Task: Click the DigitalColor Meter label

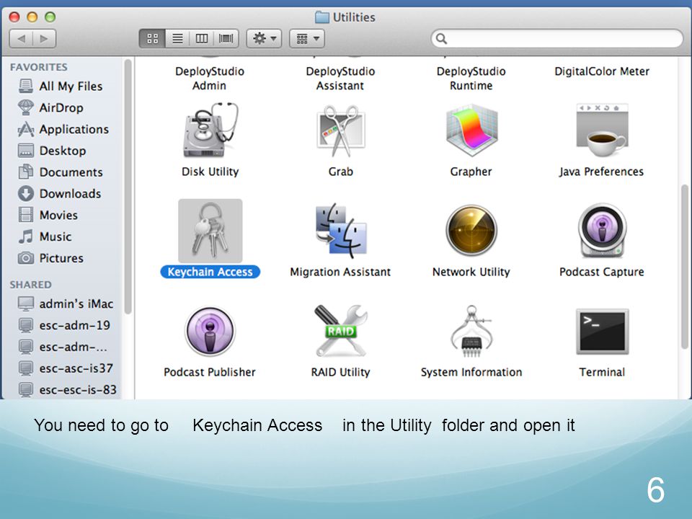Action: pos(602,71)
